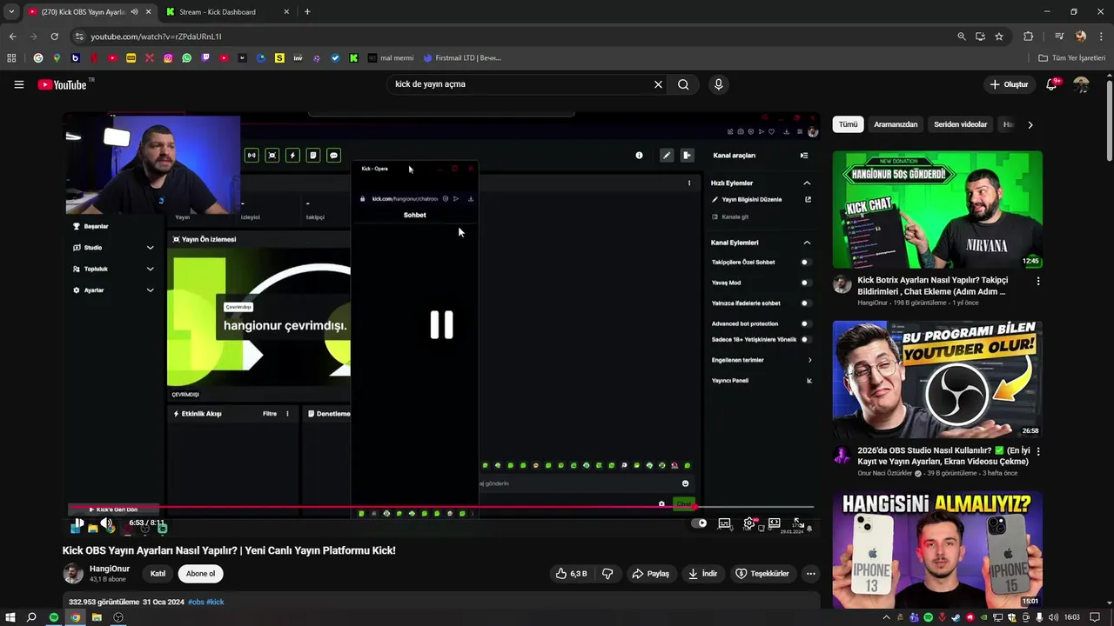This screenshot has height=626, width=1114.
Task: Collapse the Kanal Eylemleri section
Action: pos(807,243)
